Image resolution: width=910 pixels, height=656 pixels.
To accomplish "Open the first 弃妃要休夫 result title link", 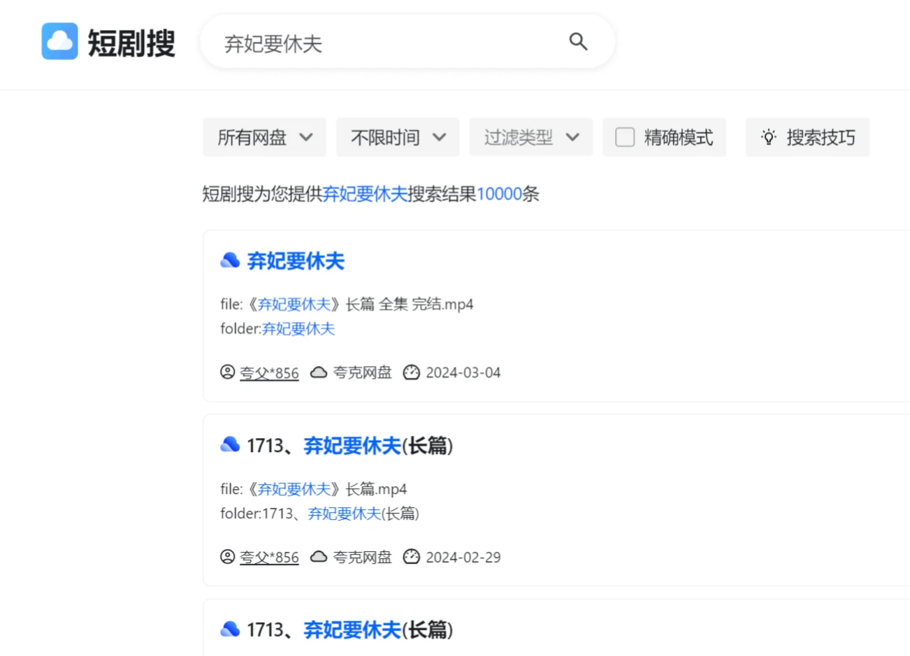I will (x=296, y=260).
